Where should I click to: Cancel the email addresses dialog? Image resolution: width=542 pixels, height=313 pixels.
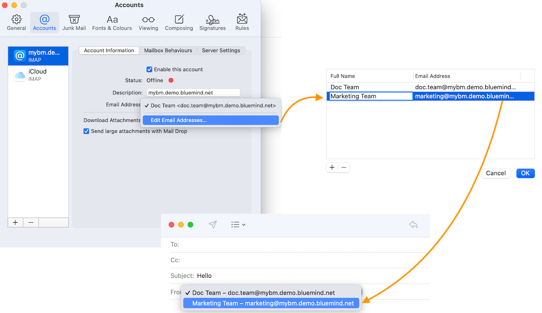(495, 173)
